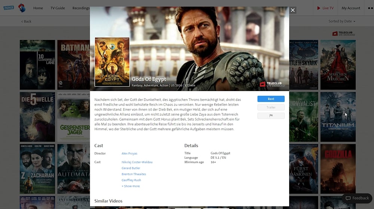This screenshot has width=374, height=209.
Task: Select the Das Märchen der Märchen poster
Action: click(x=338, y=65)
